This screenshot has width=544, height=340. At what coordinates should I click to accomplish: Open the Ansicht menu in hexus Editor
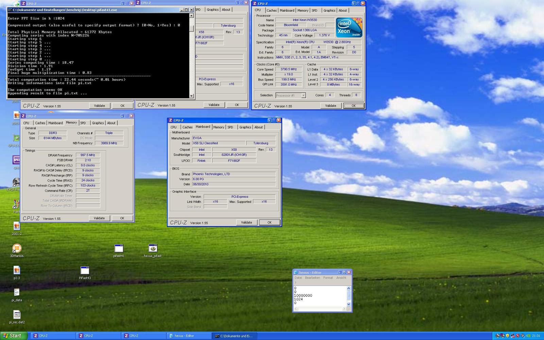pyautogui.click(x=341, y=278)
